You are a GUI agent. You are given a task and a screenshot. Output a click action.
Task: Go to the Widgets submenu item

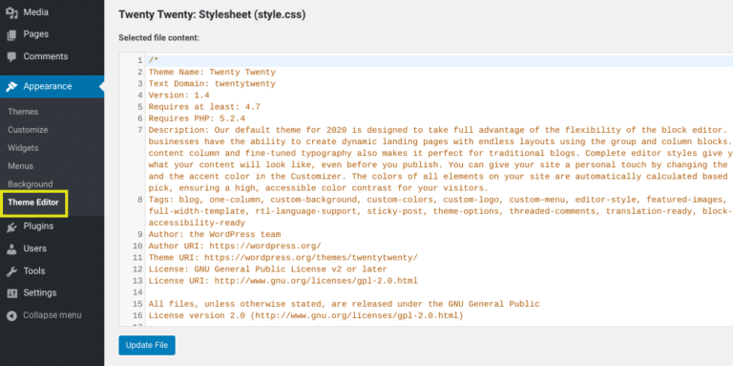coord(23,148)
